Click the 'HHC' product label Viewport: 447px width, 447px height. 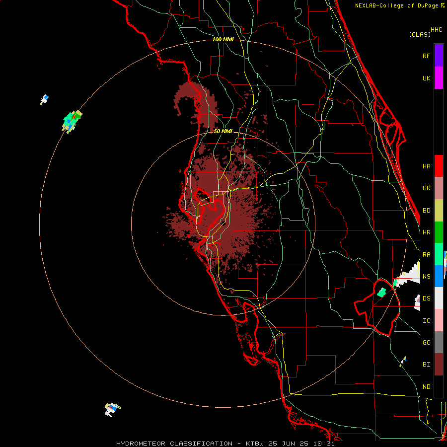[x=437, y=30]
